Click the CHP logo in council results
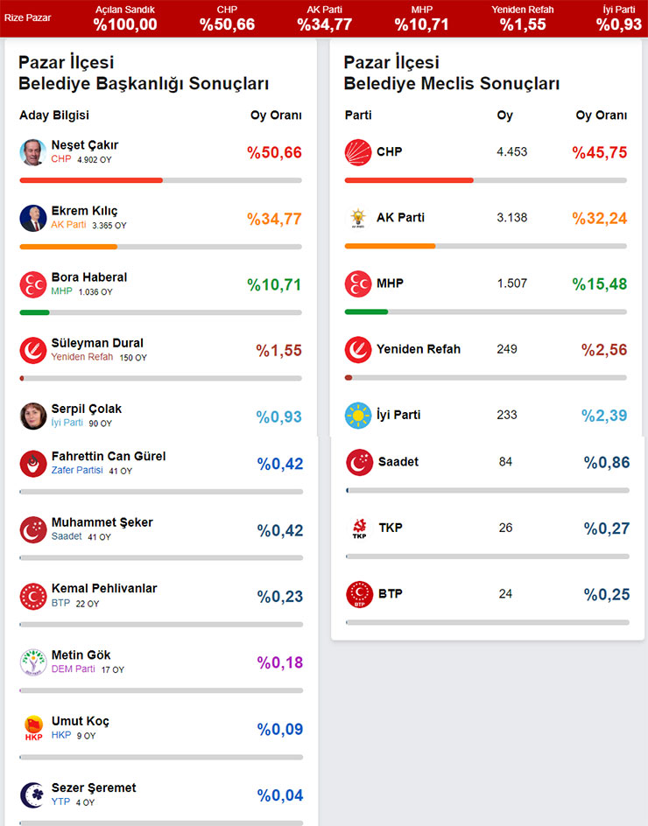Viewport: 648px width, 826px height. point(358,152)
